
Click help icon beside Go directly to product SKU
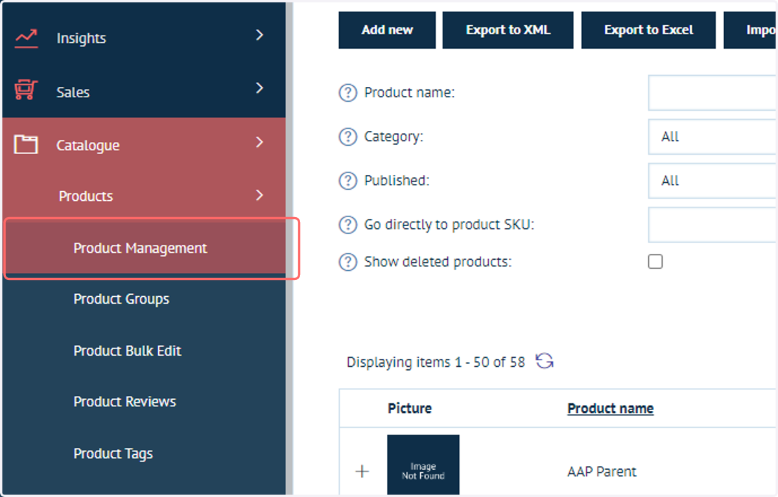(348, 225)
